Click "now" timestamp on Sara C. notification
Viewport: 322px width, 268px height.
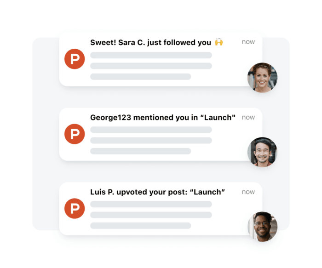[x=248, y=42]
